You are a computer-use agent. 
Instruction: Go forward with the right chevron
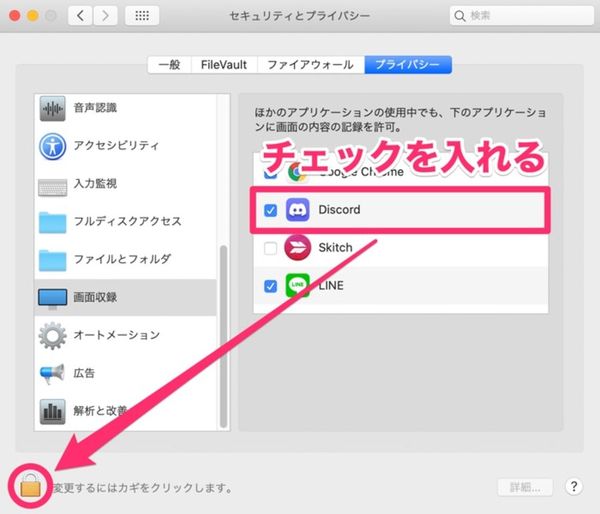tap(105, 16)
